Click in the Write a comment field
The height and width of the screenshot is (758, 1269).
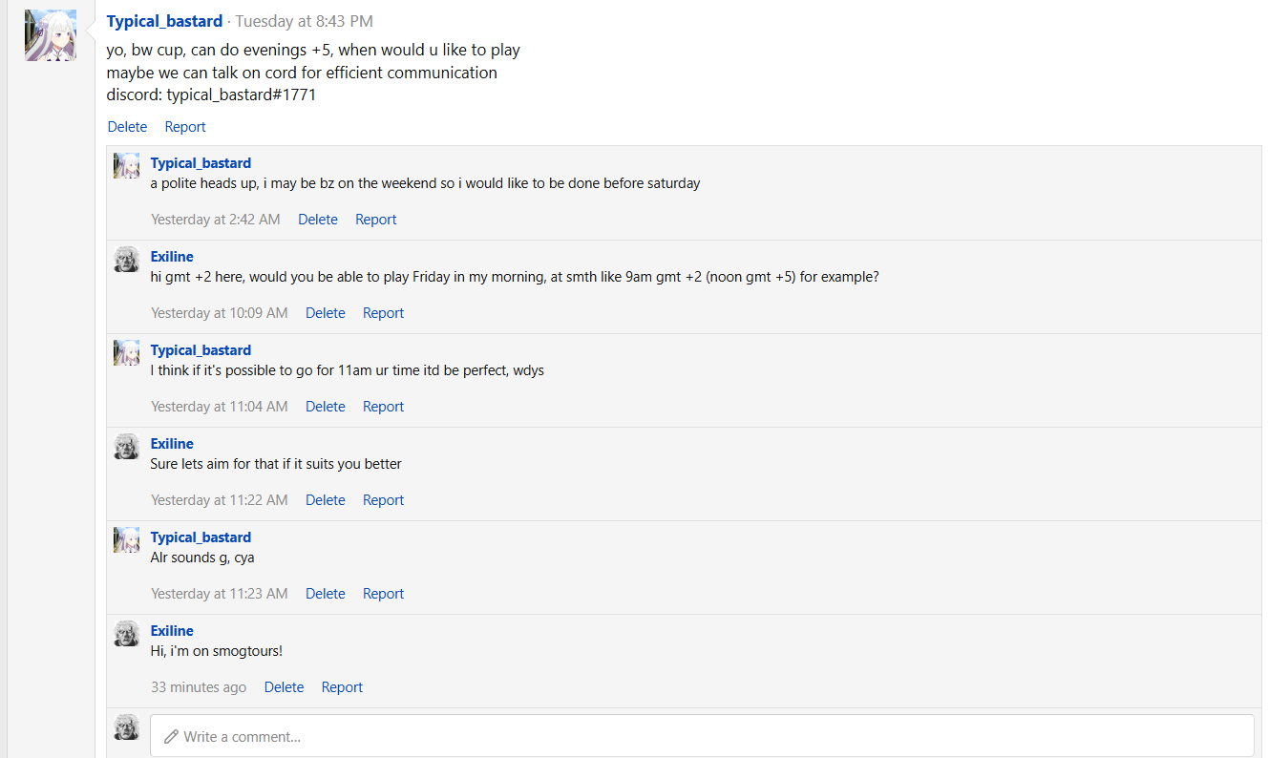coord(702,736)
